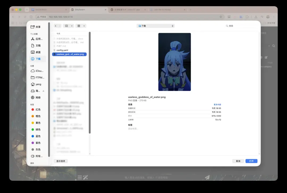
Task: Click 更多内容 link in info panel
Action: pos(217,104)
